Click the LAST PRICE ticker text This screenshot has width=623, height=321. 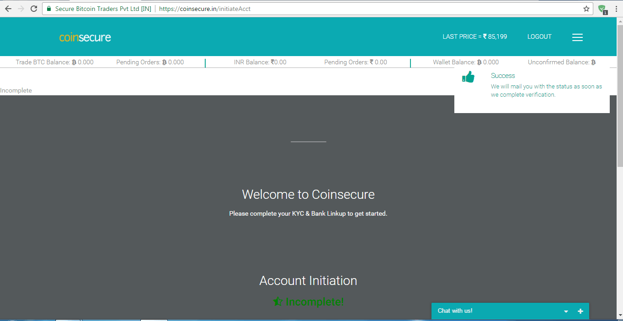coord(474,36)
